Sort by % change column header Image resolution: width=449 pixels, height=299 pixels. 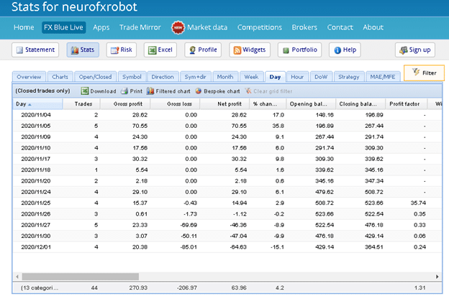tap(268, 104)
